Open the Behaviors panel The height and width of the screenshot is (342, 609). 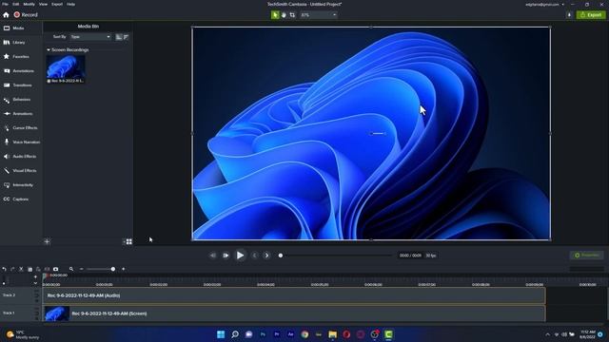click(21, 100)
